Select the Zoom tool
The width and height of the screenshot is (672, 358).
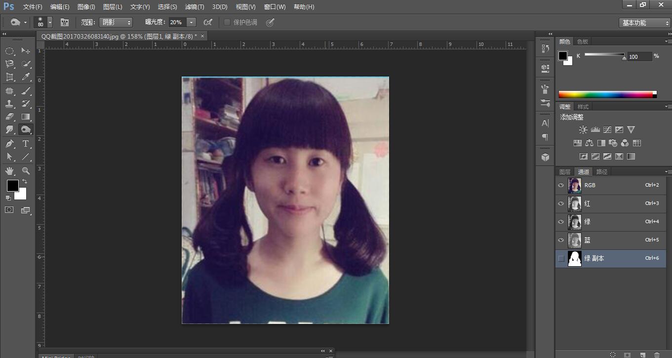[x=26, y=171]
